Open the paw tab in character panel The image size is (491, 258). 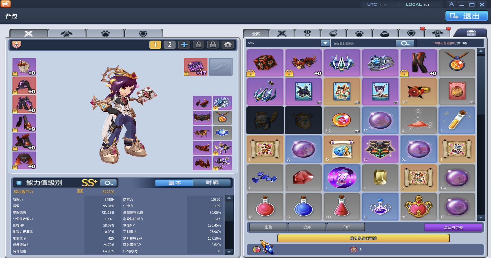(105, 33)
